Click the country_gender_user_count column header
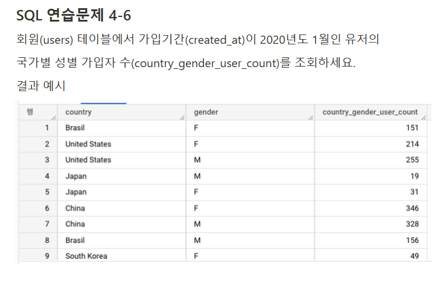443x282 pixels. [370, 112]
